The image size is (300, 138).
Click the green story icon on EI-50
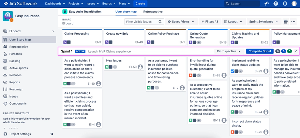point(107,67)
